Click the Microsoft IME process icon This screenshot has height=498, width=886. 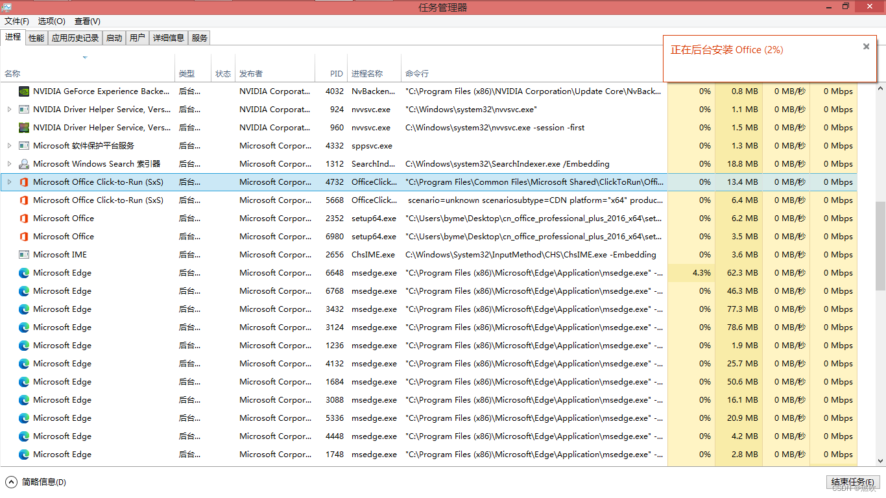pos(24,255)
